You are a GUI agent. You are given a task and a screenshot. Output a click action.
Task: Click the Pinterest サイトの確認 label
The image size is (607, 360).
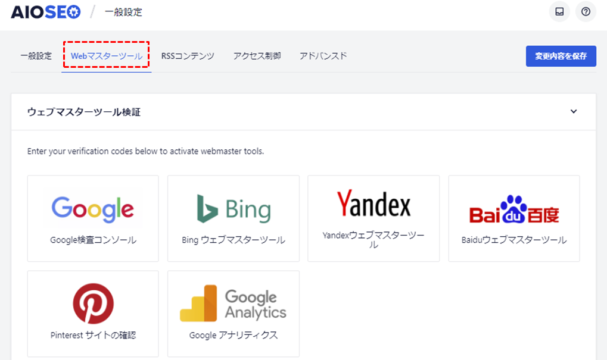pyautogui.click(x=93, y=335)
